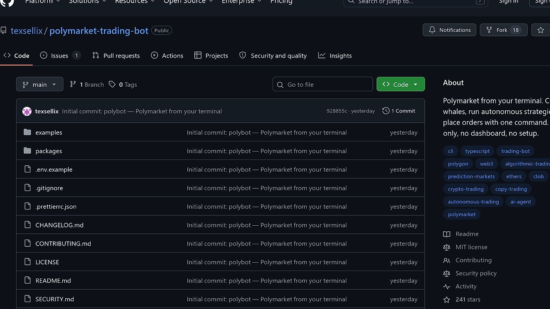Image resolution: width=550 pixels, height=309 pixels.
Task: Click the trading-bot topic tag
Action: tap(516, 151)
